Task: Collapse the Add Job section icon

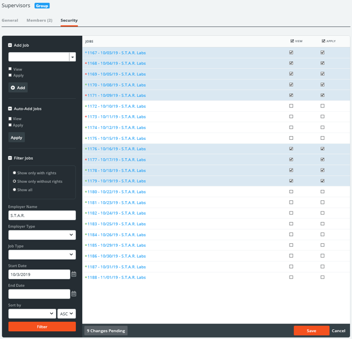Action: tap(10, 45)
